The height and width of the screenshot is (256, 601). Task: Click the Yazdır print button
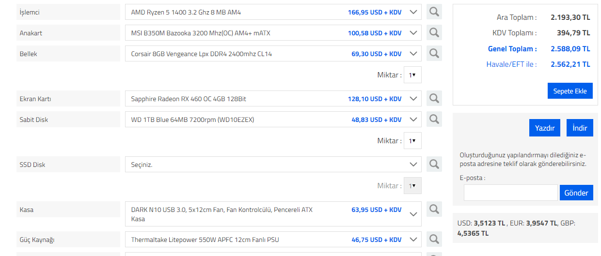point(545,128)
